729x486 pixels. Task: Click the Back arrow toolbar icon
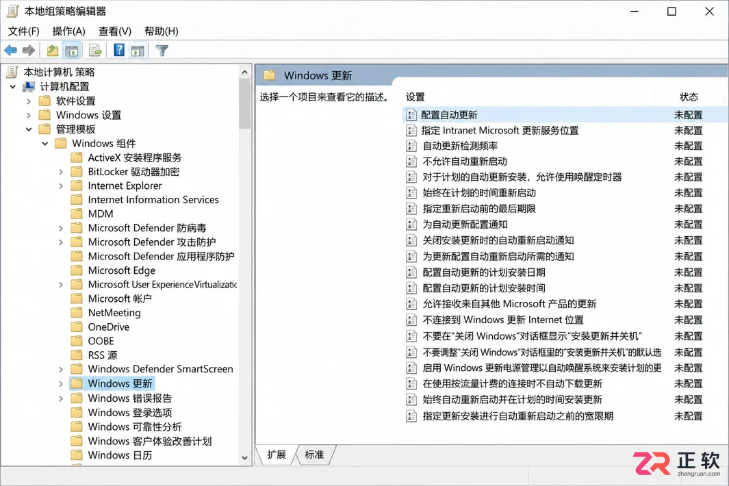pos(11,50)
